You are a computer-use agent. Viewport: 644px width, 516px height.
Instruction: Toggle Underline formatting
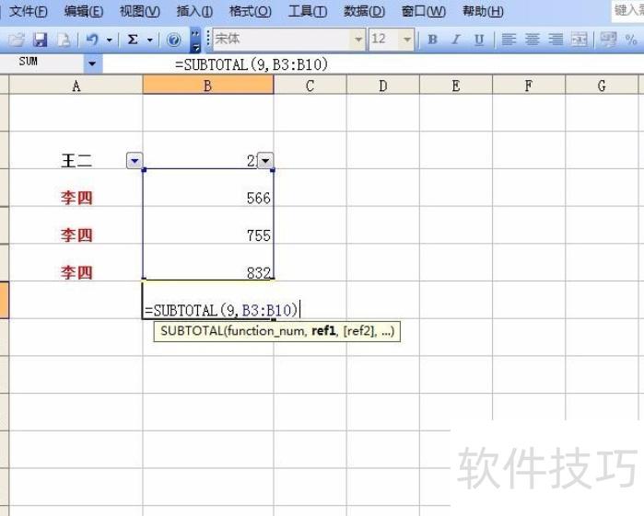click(x=479, y=40)
